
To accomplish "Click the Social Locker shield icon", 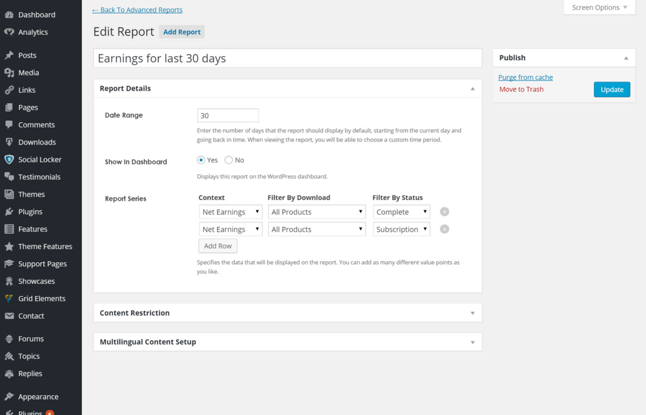I will point(9,160).
